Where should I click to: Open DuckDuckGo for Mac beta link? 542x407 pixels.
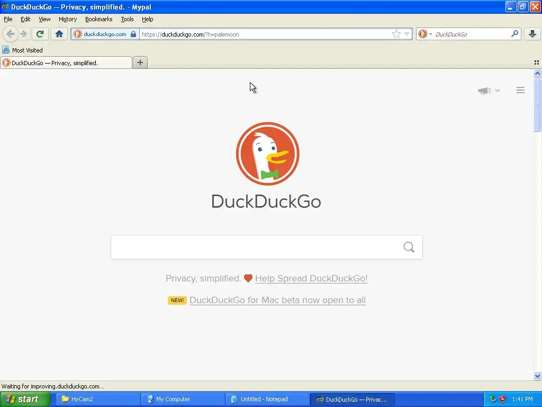(x=277, y=300)
